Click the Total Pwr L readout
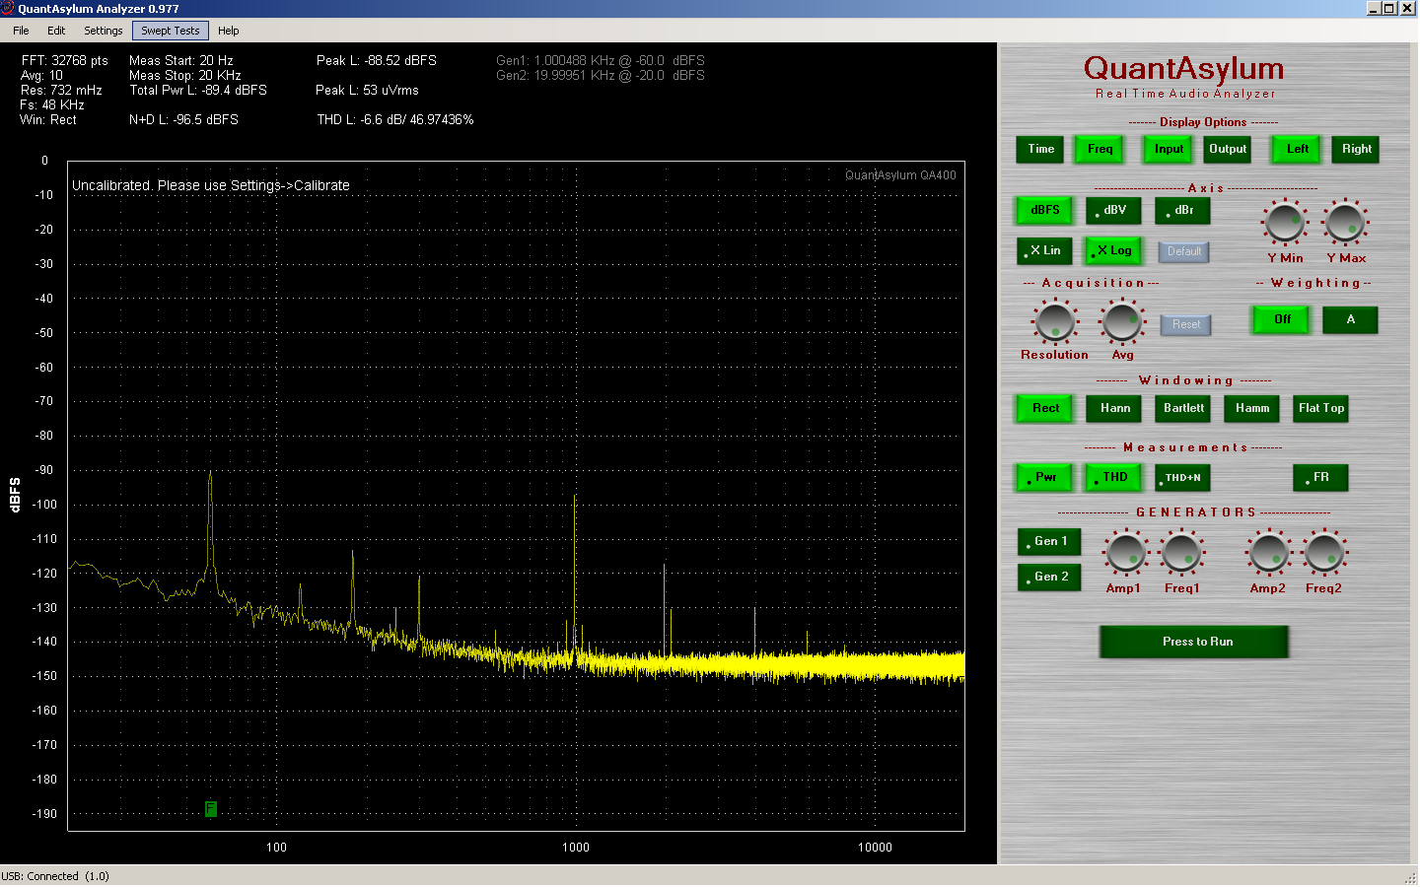This screenshot has width=1420, height=887. tap(198, 91)
